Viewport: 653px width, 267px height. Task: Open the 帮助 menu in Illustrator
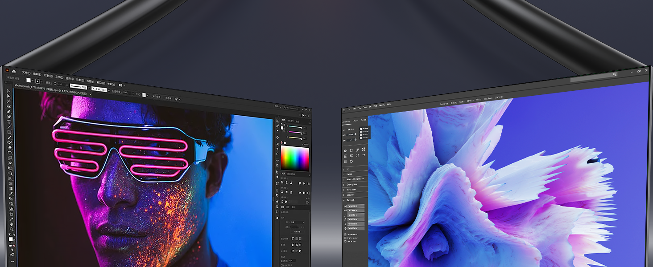(x=111, y=84)
